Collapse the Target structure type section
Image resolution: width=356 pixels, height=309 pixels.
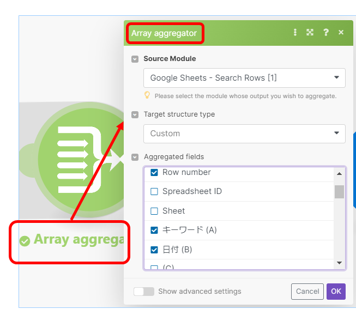[x=135, y=114]
